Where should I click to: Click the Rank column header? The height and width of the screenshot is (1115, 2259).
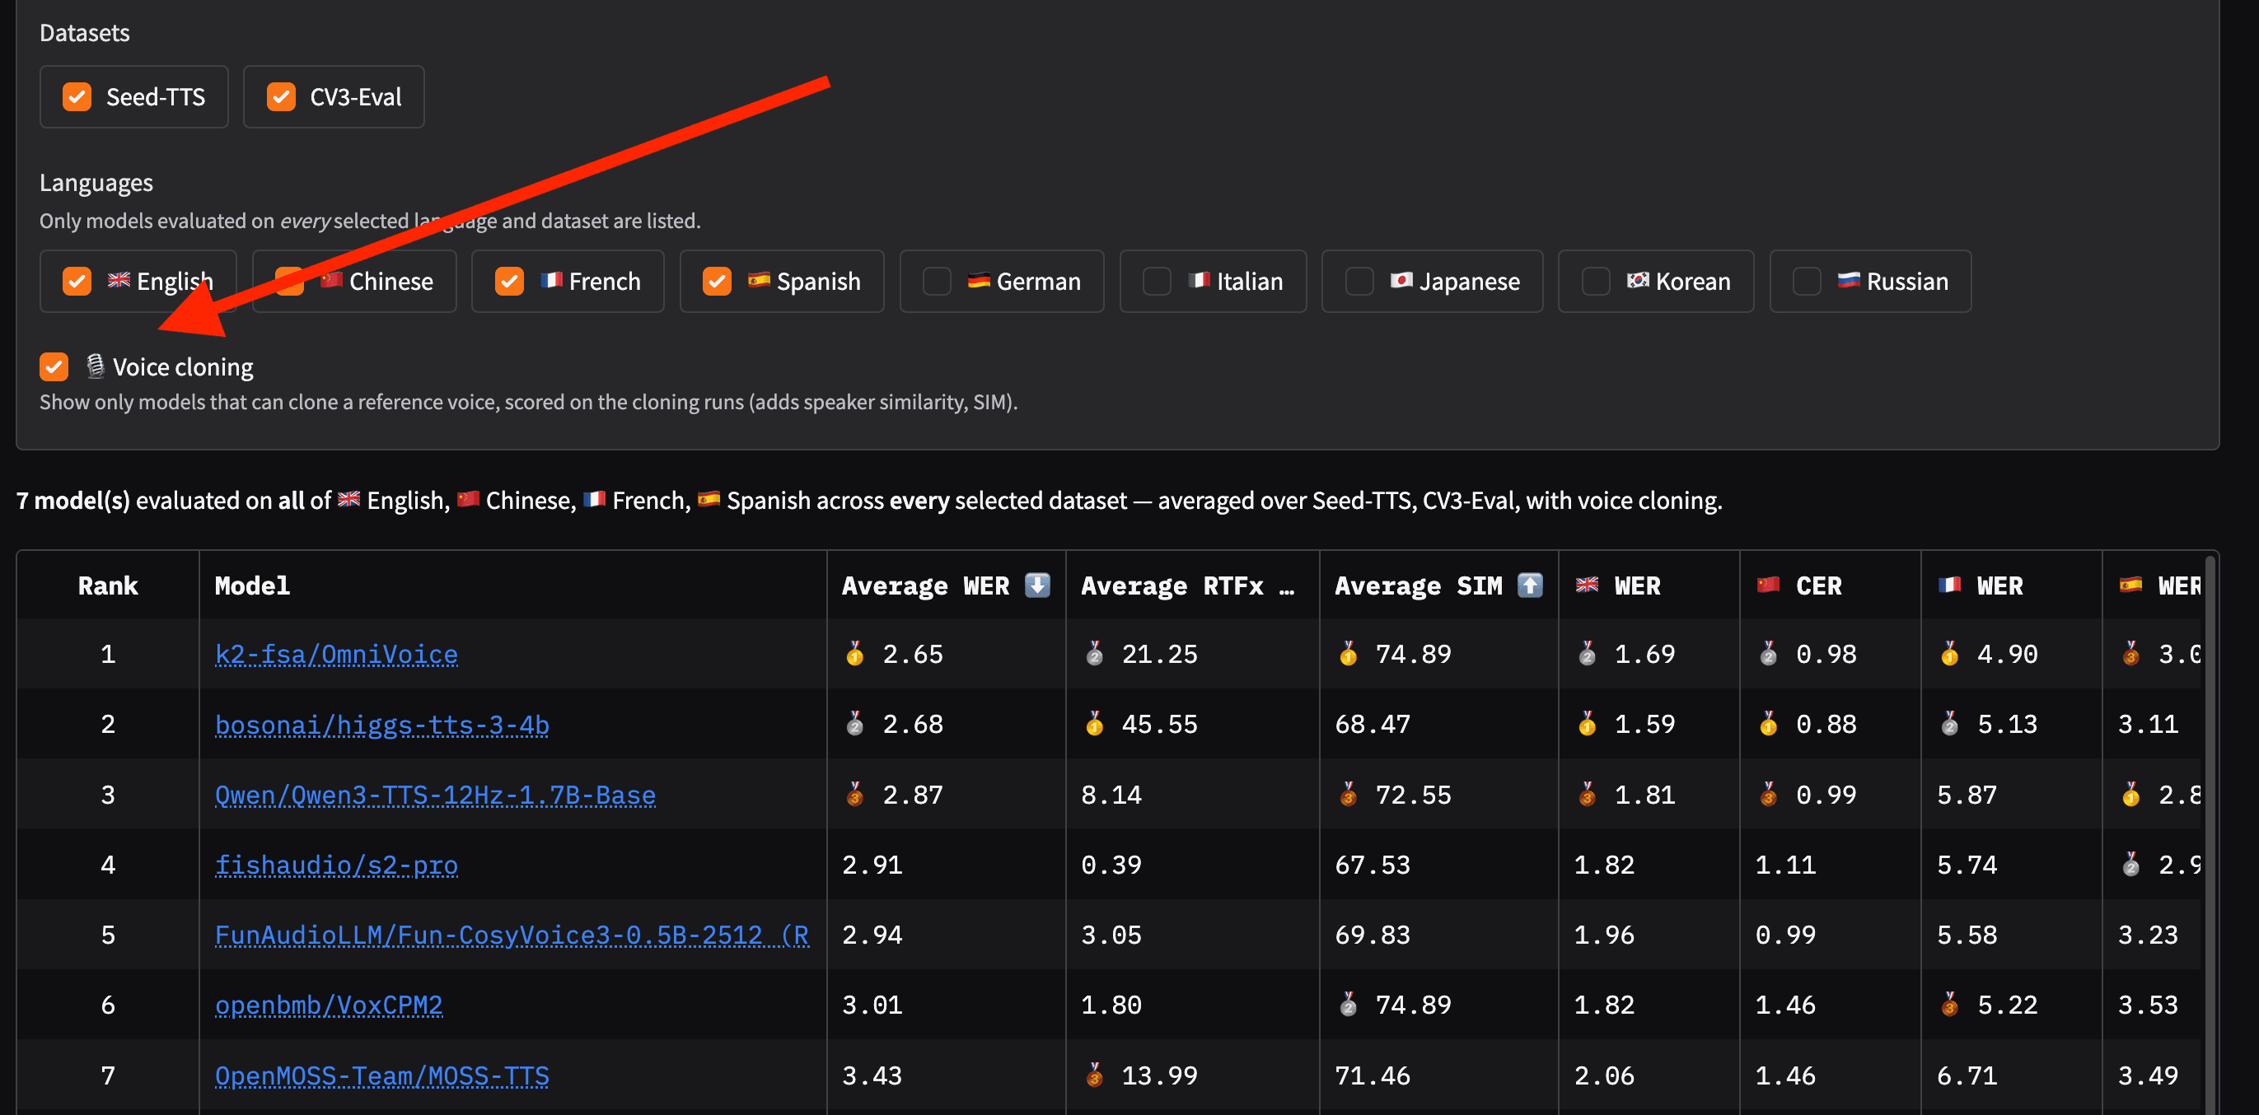coord(108,585)
